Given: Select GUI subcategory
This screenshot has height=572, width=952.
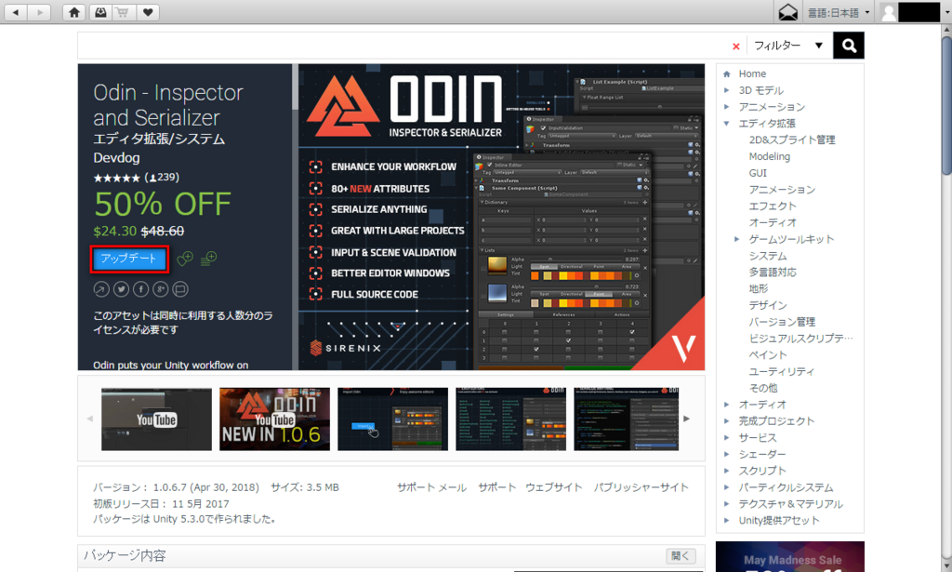Looking at the screenshot, I should pyautogui.click(x=758, y=173).
